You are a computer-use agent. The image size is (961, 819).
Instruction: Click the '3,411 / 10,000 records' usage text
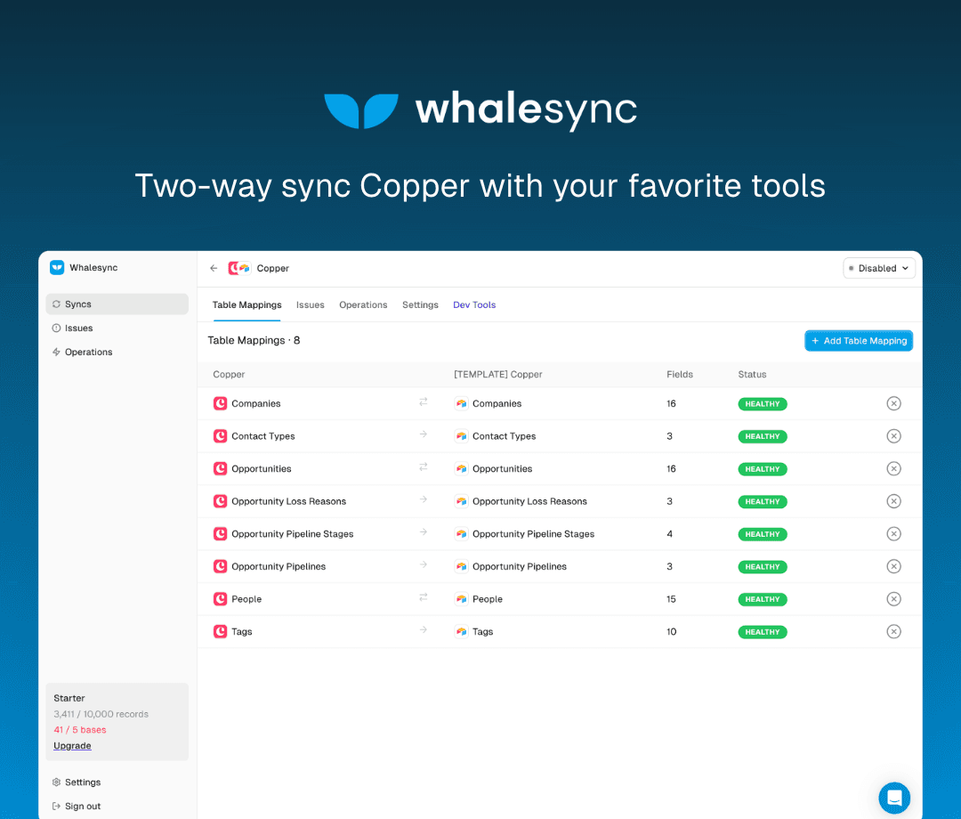101,714
